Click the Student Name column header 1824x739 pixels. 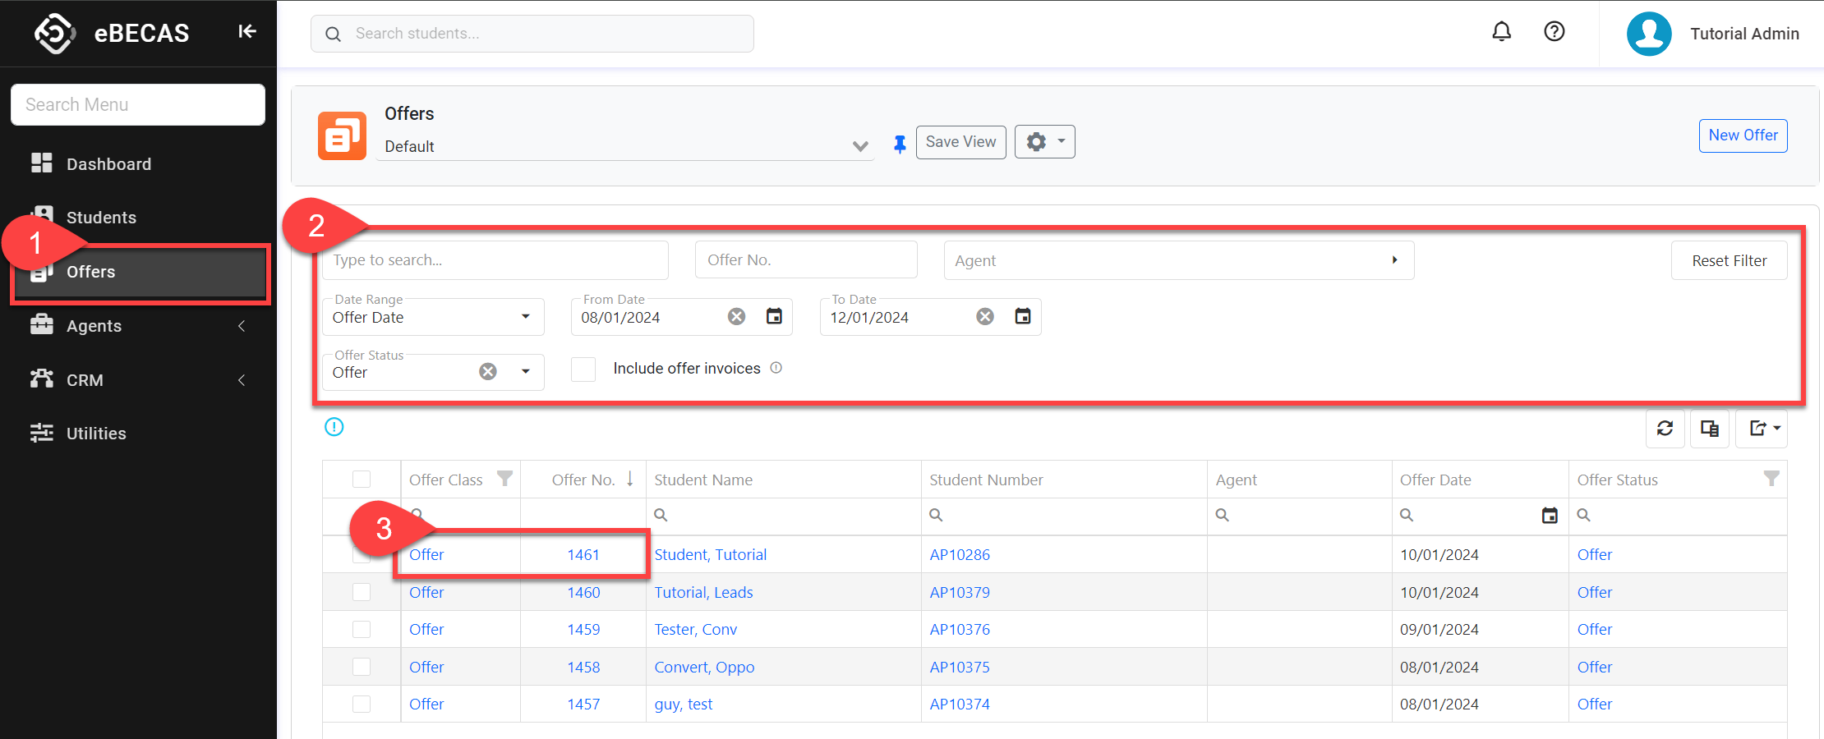[703, 480]
